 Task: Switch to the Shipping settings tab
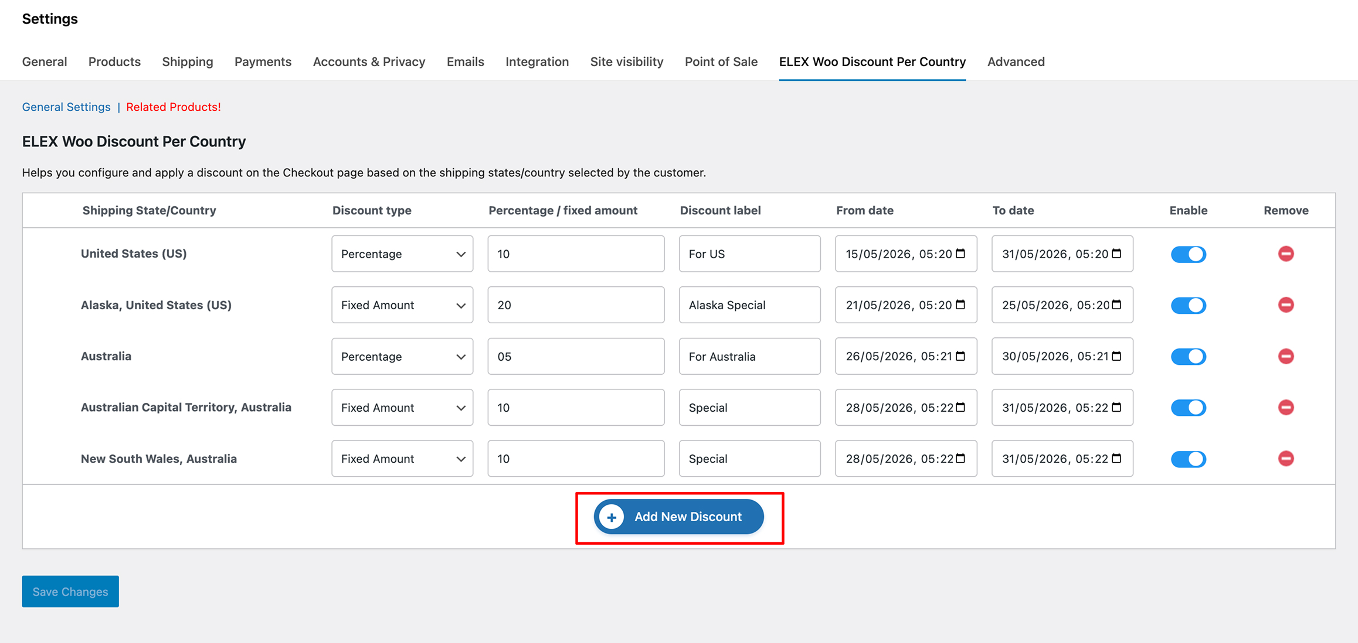pos(188,61)
